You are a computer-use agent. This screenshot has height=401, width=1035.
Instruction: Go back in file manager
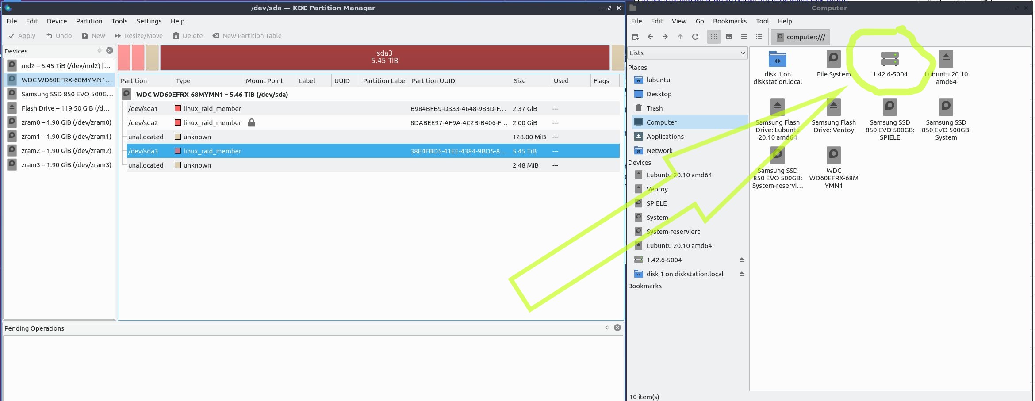(650, 37)
